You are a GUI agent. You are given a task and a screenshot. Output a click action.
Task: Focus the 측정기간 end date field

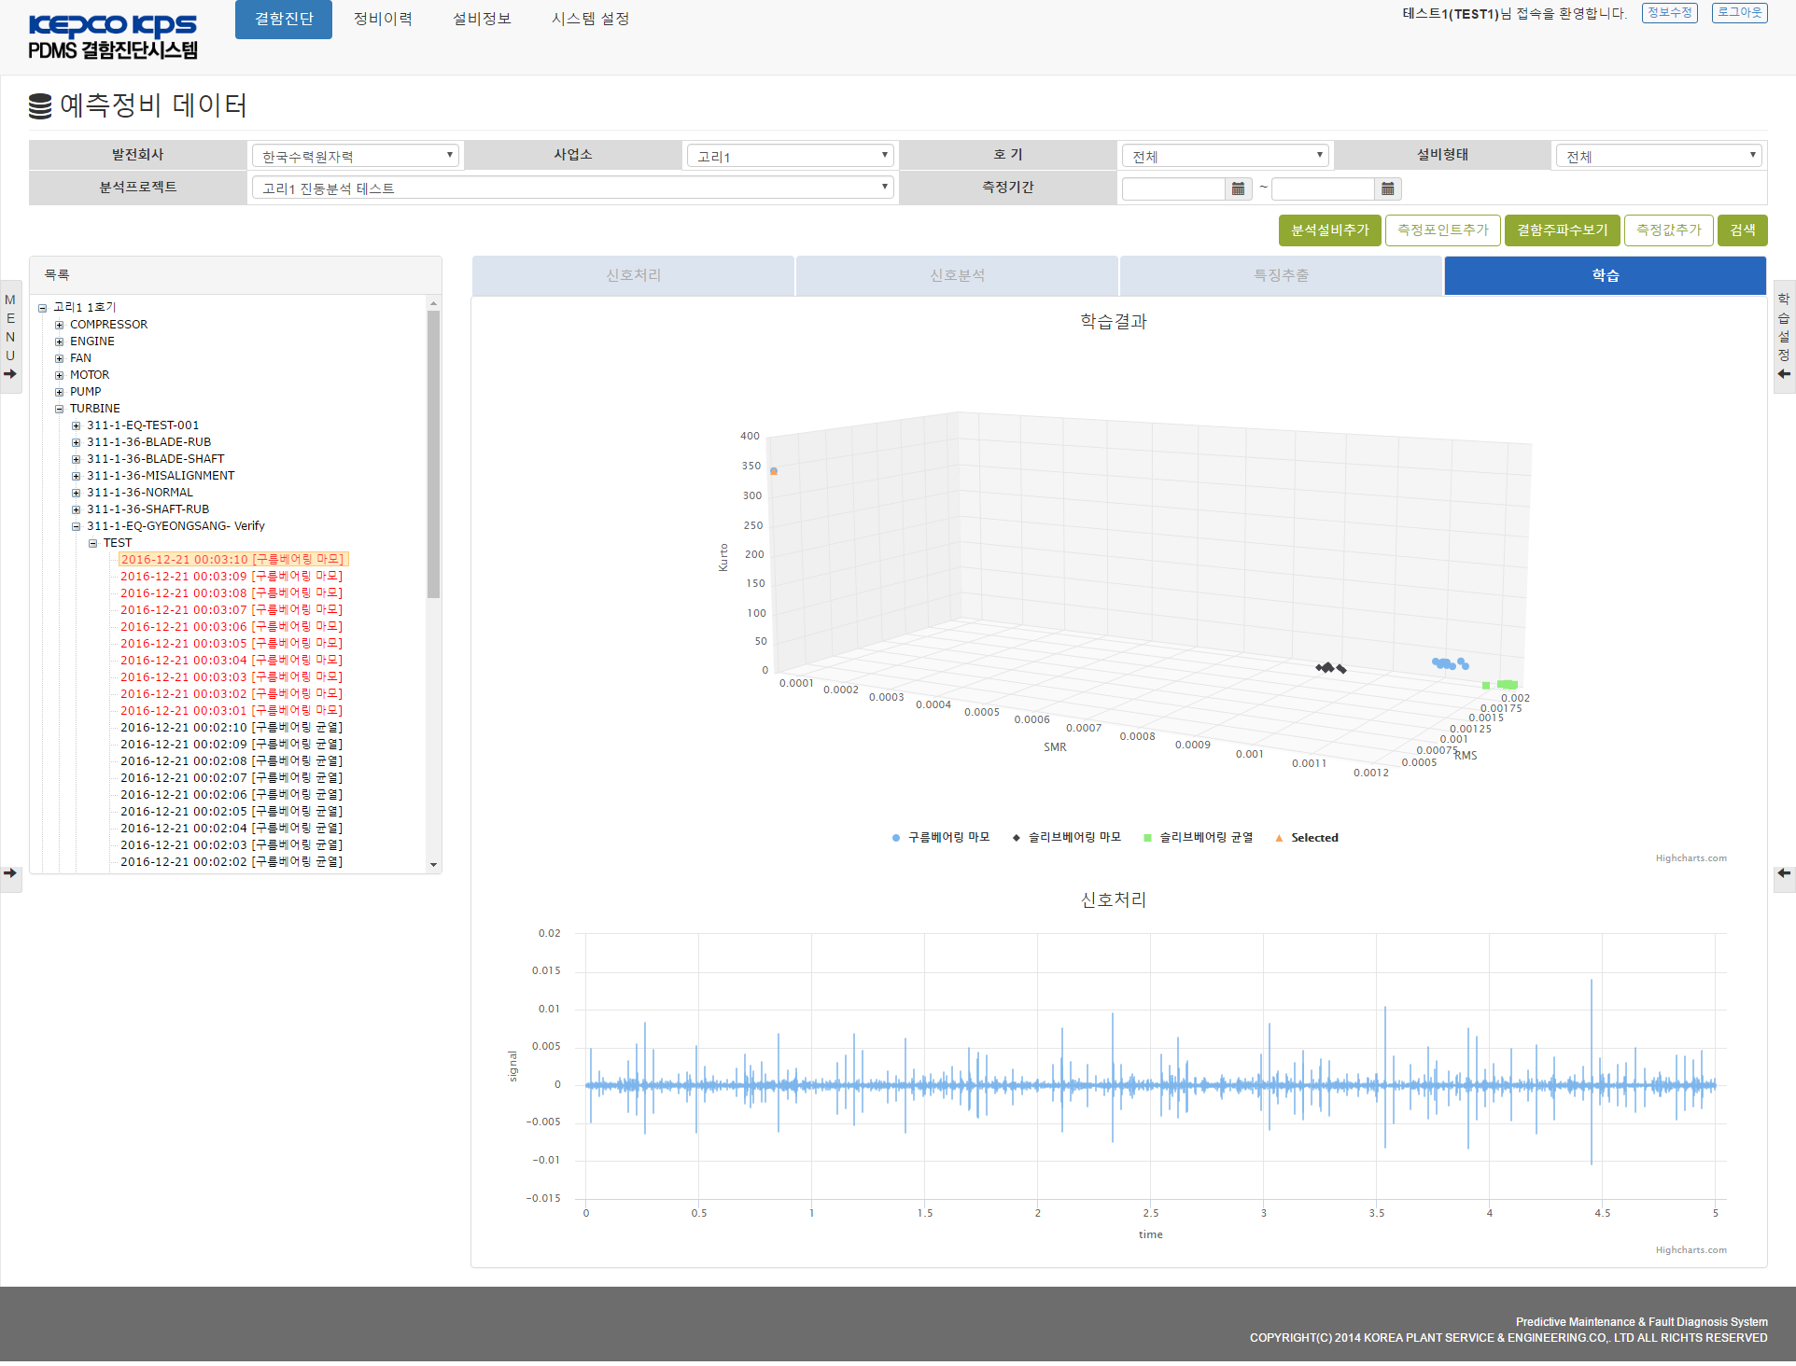[x=1324, y=189]
